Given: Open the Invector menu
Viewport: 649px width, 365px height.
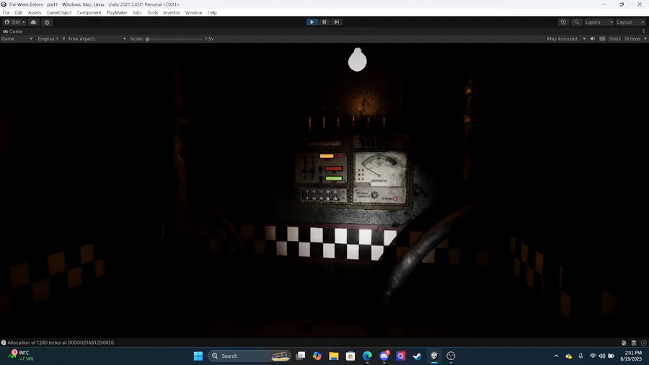Looking at the screenshot, I should point(172,13).
